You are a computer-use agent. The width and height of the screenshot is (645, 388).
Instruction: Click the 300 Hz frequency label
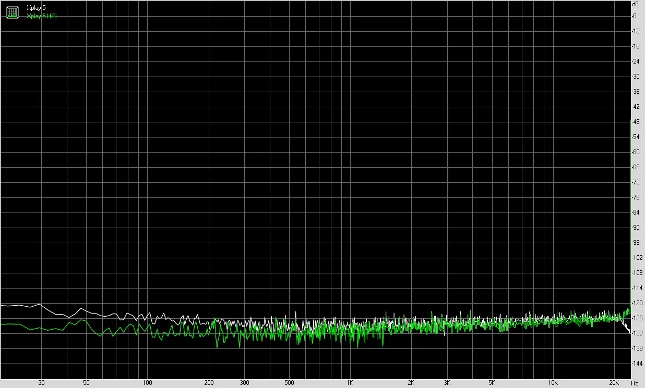coord(244,383)
